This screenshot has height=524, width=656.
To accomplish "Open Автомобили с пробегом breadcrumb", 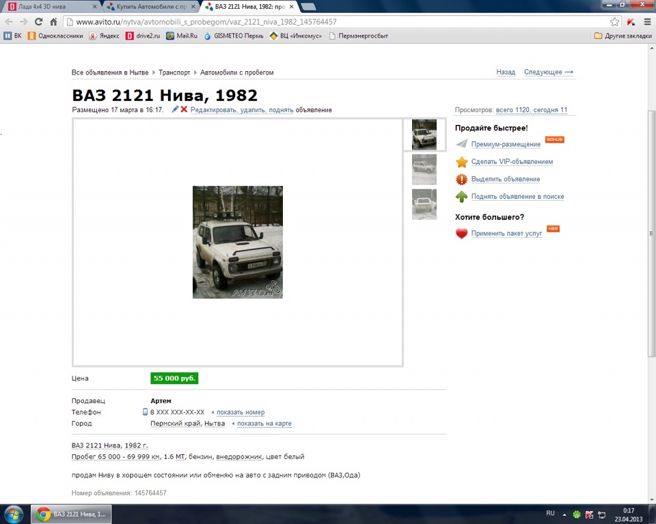I will click(x=237, y=72).
